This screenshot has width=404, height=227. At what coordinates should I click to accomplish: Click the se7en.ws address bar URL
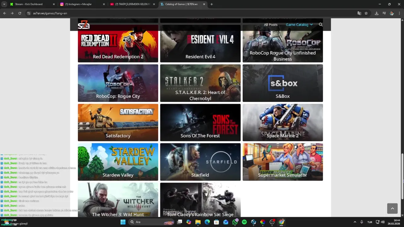point(50,13)
